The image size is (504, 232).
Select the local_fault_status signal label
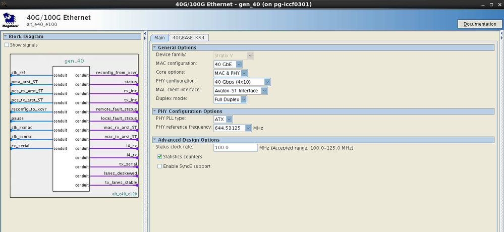(x=119, y=118)
